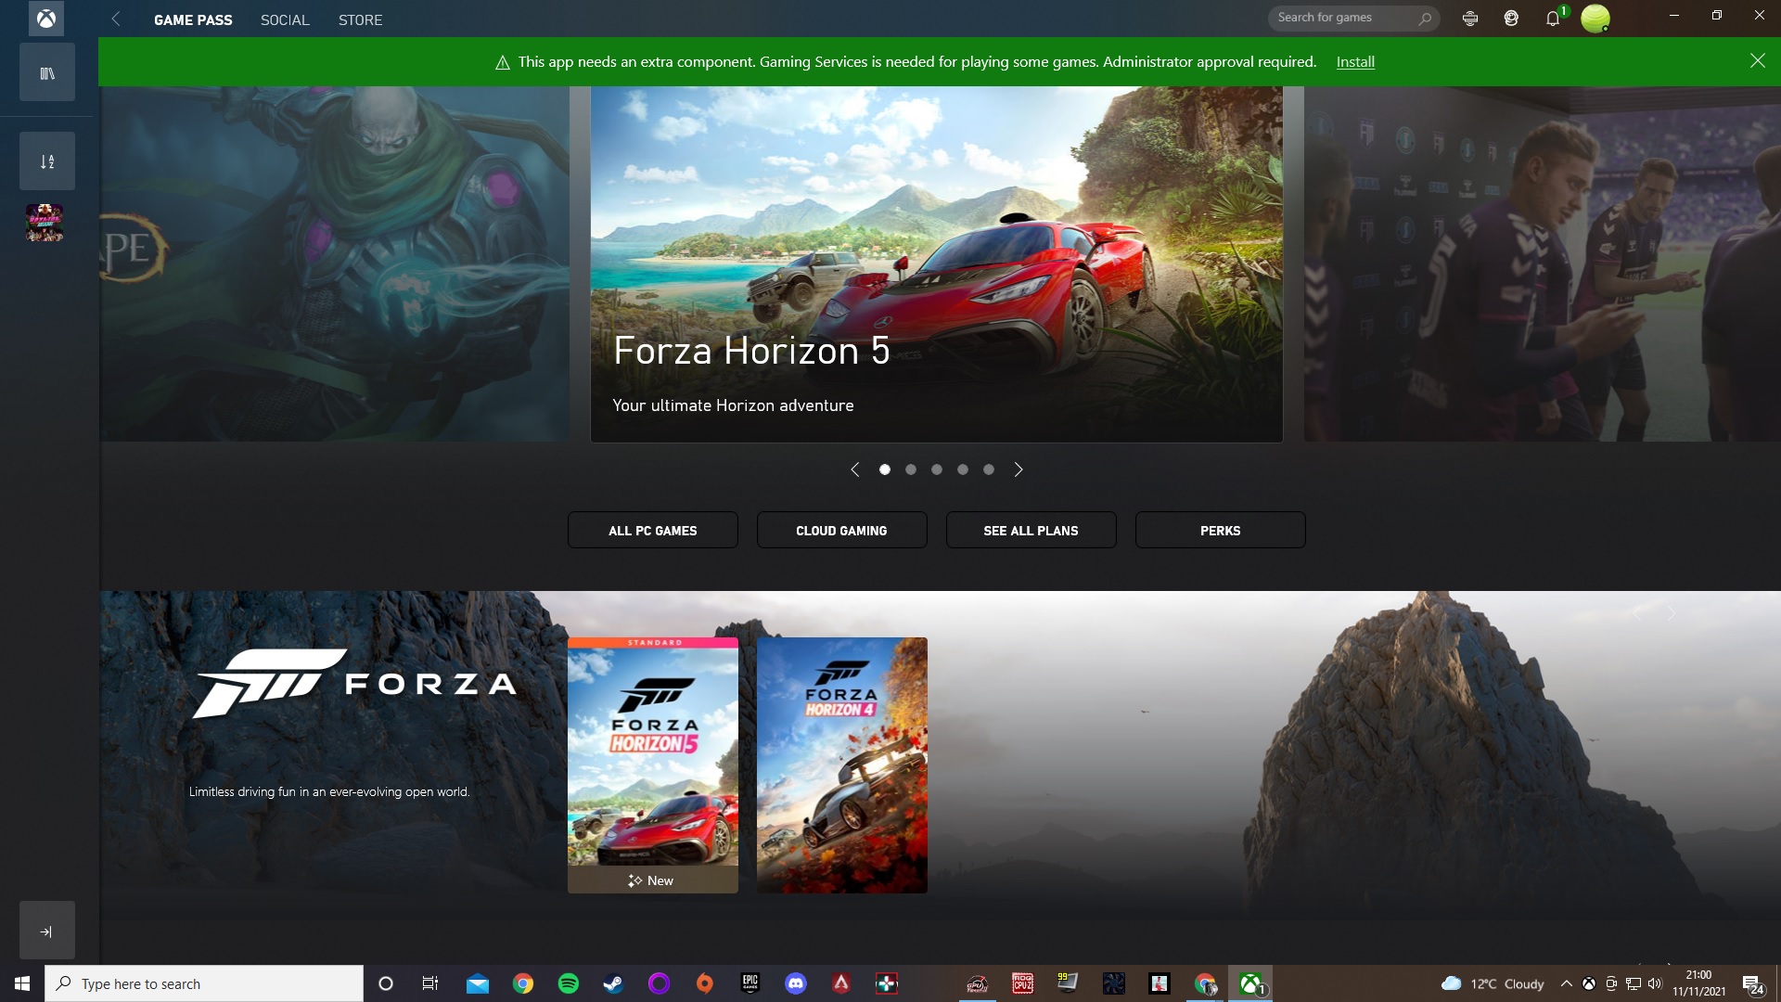Image resolution: width=1781 pixels, height=1002 pixels.
Task: Launch Discord from taskbar
Action: pos(796,983)
